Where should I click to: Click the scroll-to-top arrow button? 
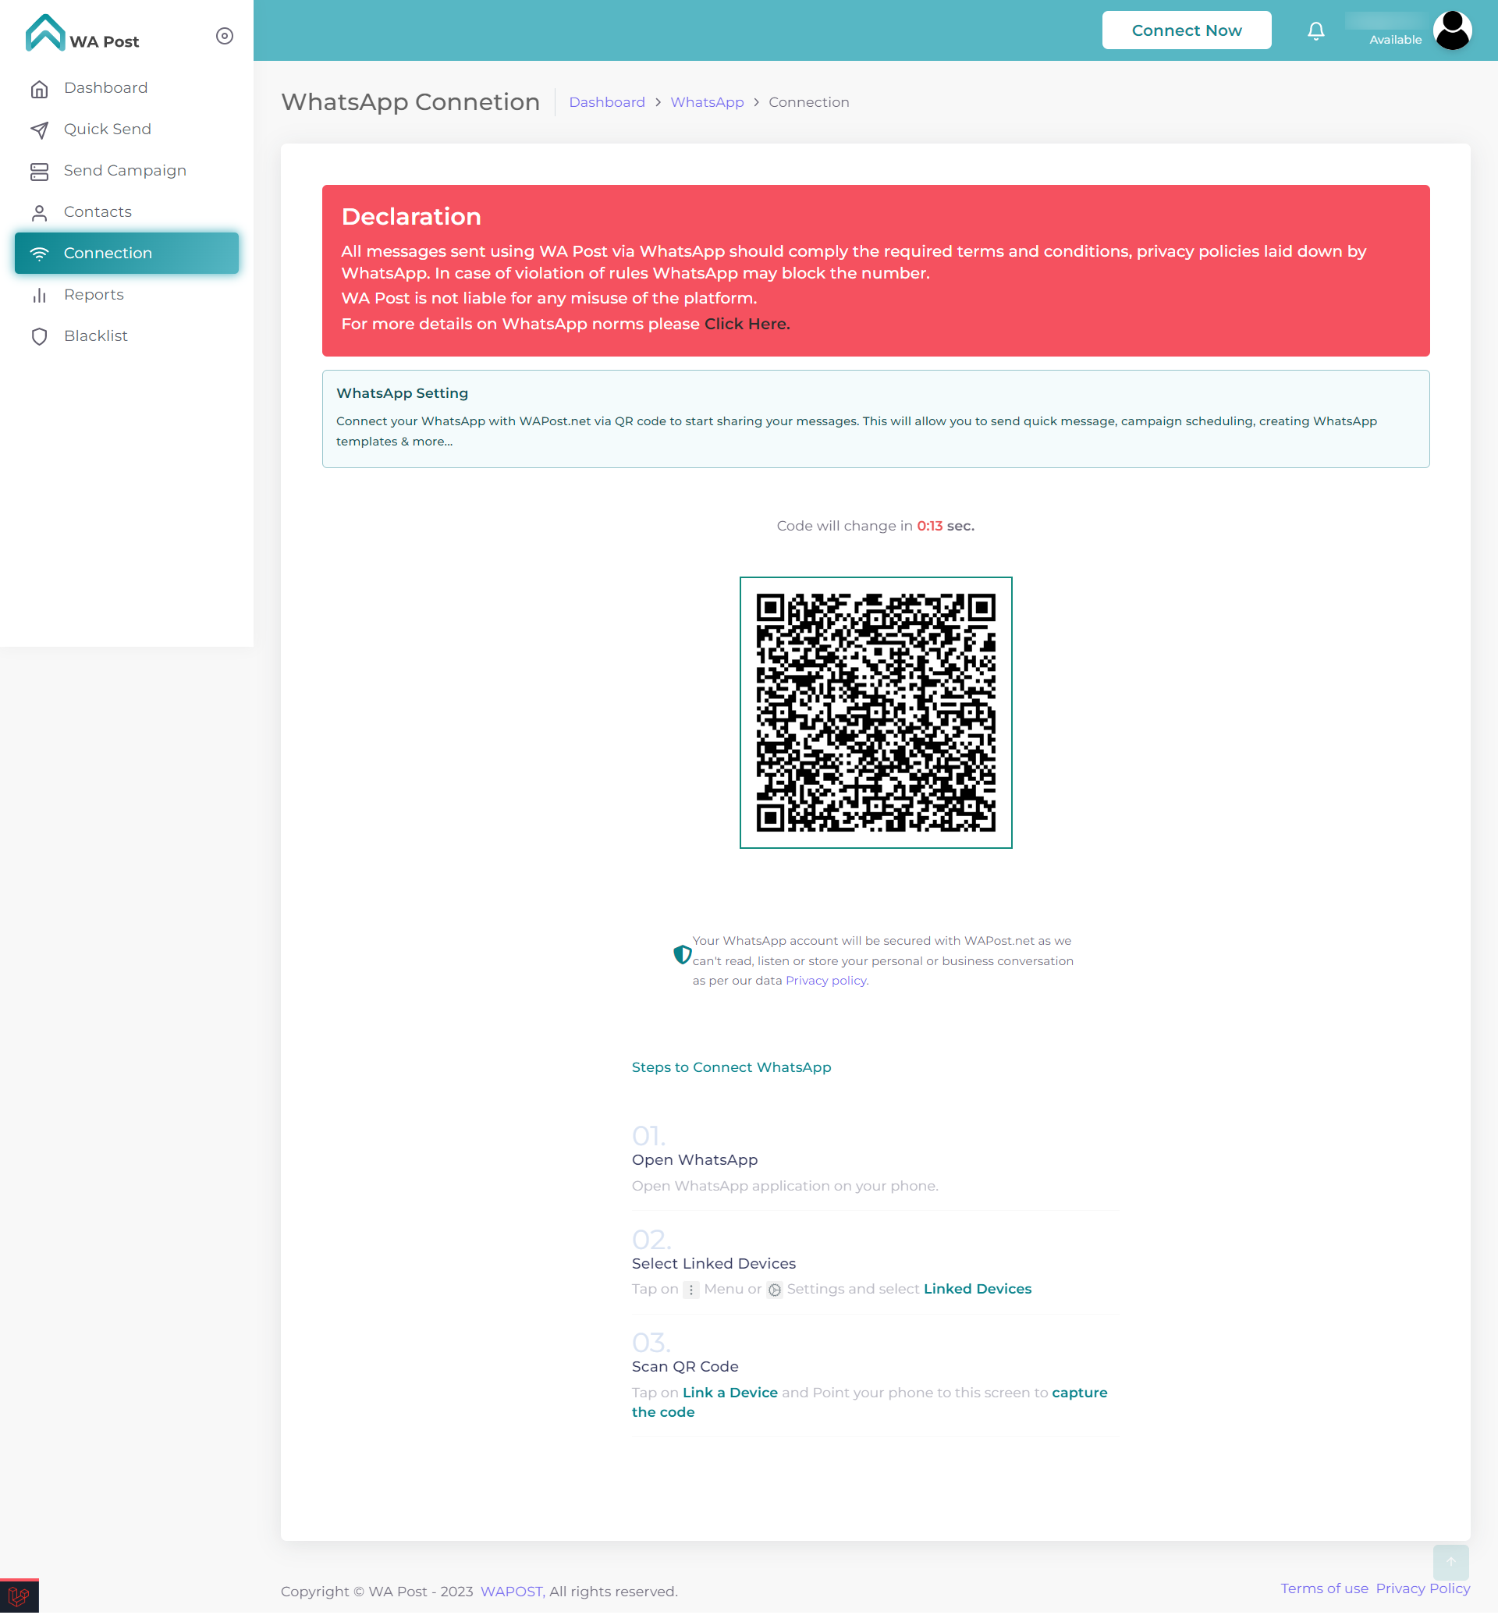click(1450, 1562)
